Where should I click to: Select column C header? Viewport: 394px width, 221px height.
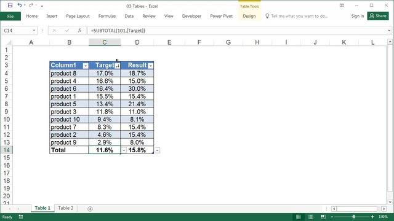coord(105,42)
